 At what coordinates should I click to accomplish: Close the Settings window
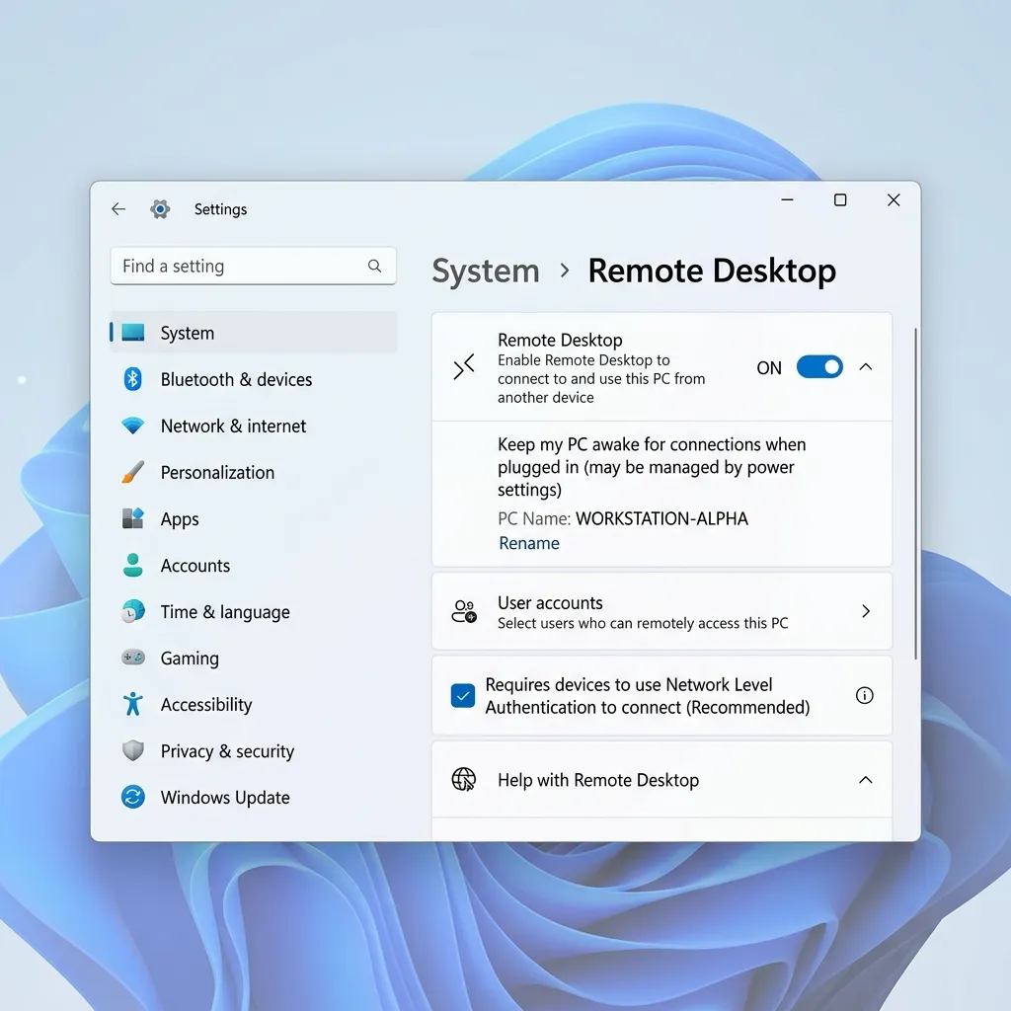tap(893, 199)
